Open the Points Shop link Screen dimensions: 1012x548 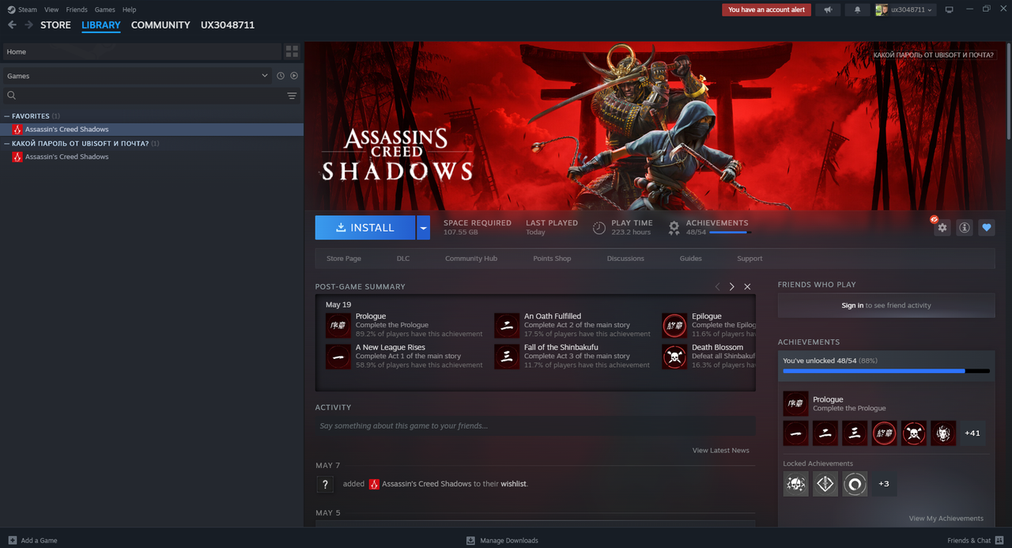tap(552, 259)
